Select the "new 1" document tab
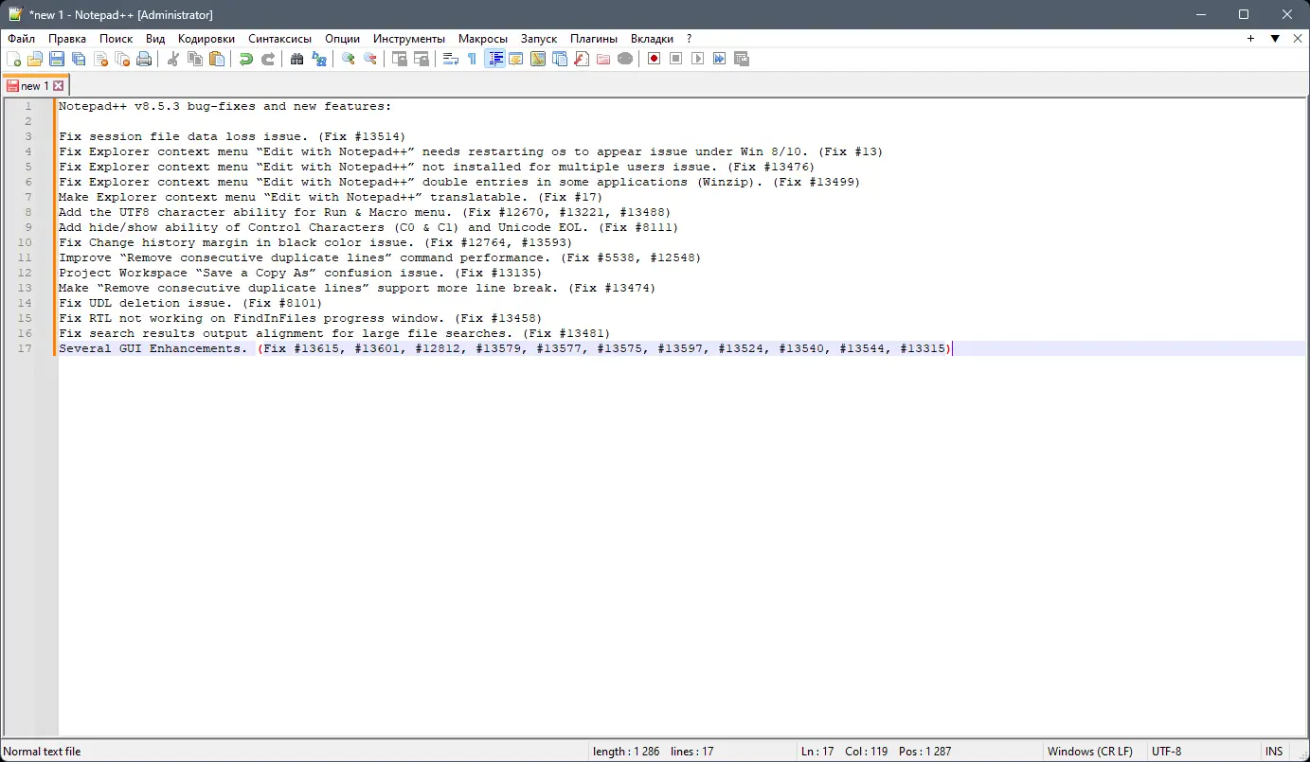 [x=34, y=85]
